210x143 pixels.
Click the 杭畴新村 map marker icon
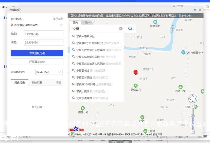tap(155, 22)
